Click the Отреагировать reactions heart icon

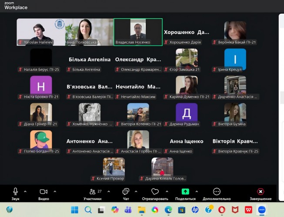coord(155,191)
